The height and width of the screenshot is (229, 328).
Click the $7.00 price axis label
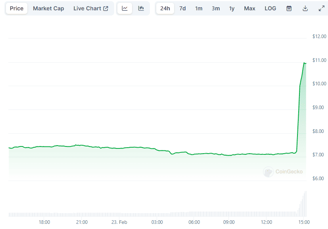(318, 155)
